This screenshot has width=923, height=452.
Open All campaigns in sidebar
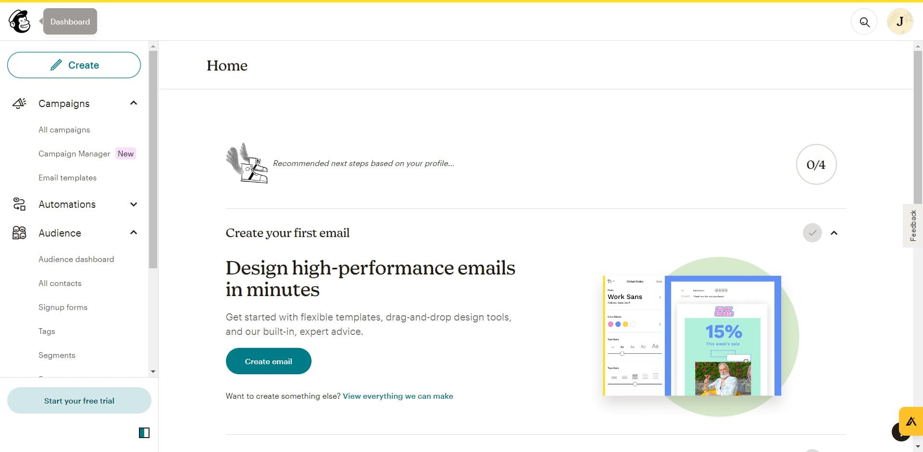pyautogui.click(x=64, y=130)
